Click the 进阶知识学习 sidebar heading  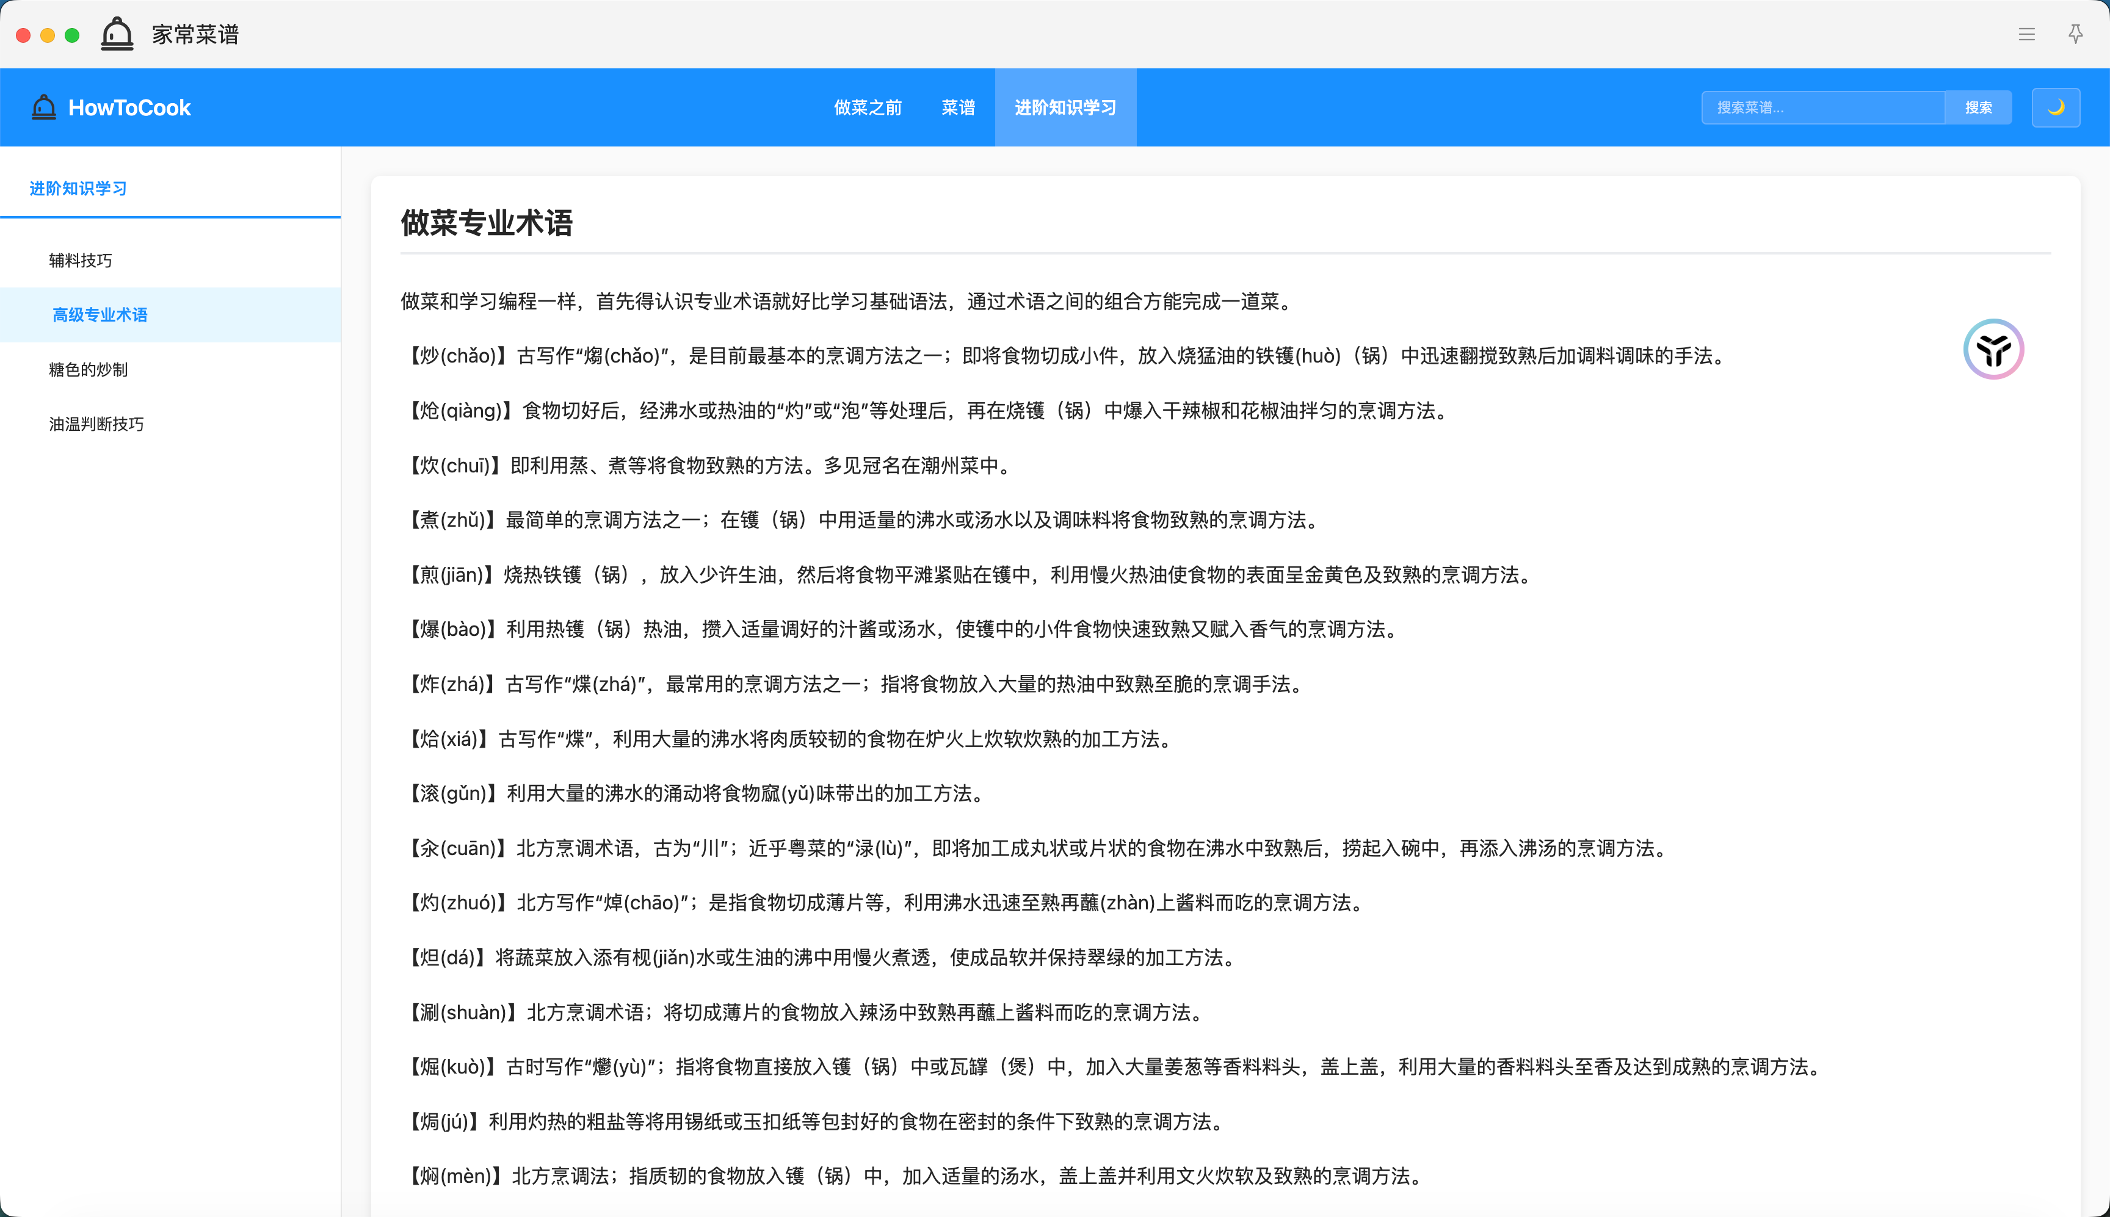point(78,188)
